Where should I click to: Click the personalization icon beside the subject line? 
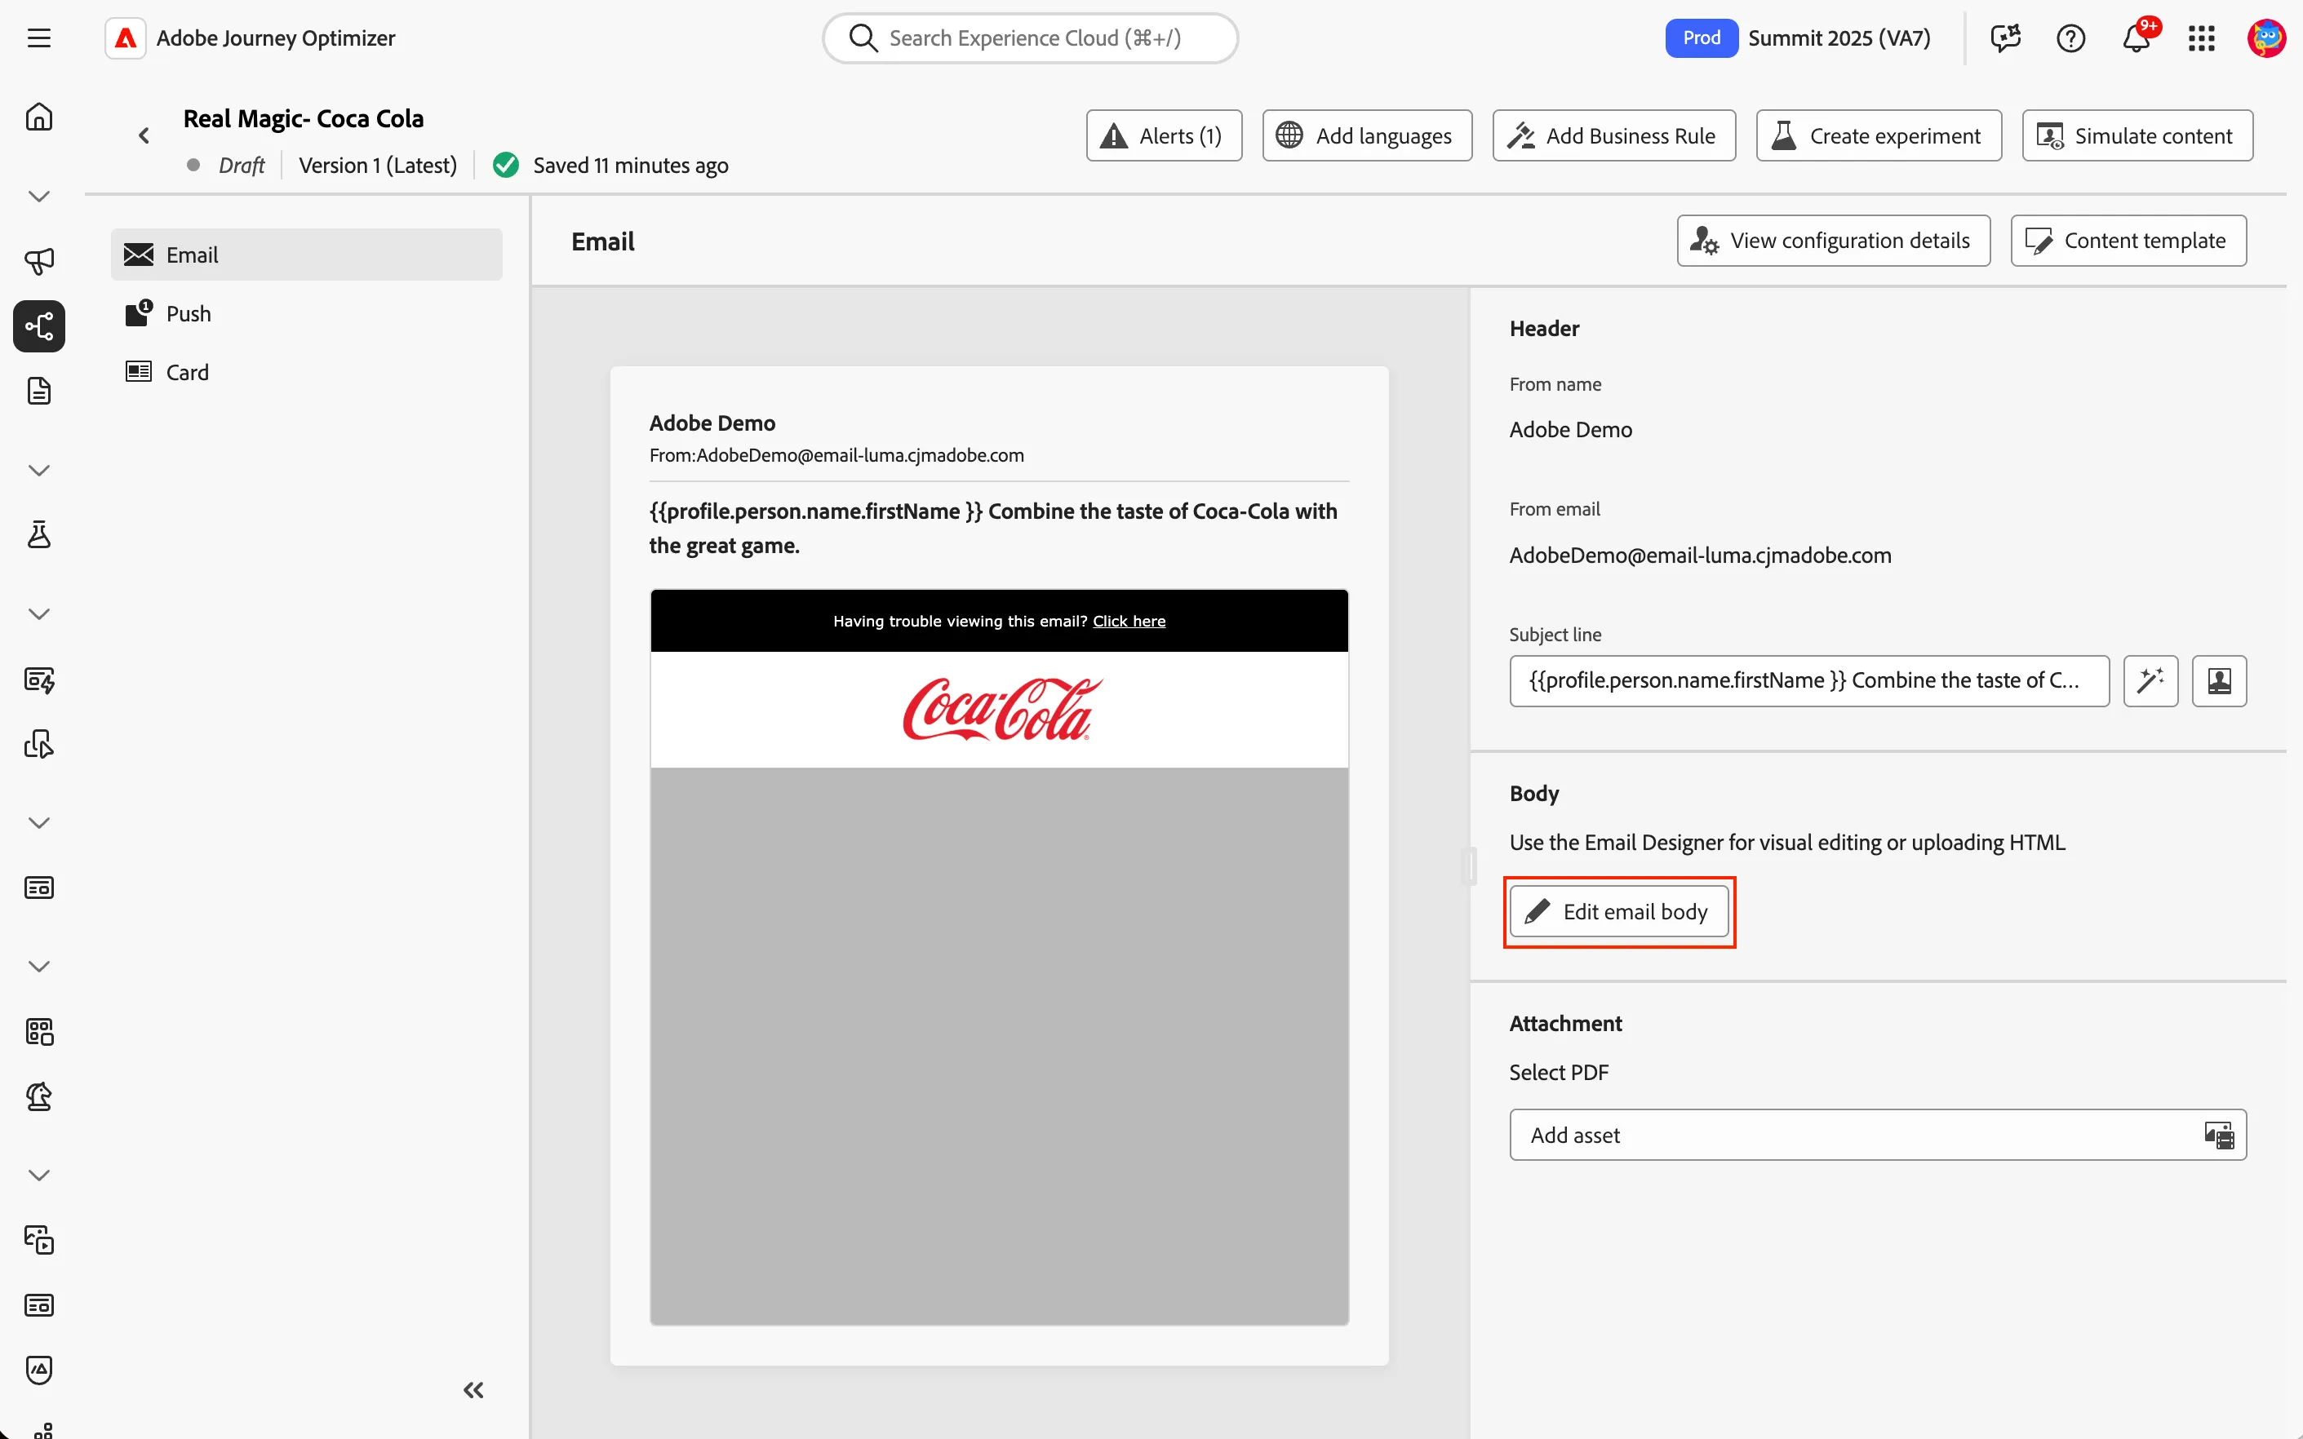tap(2219, 680)
